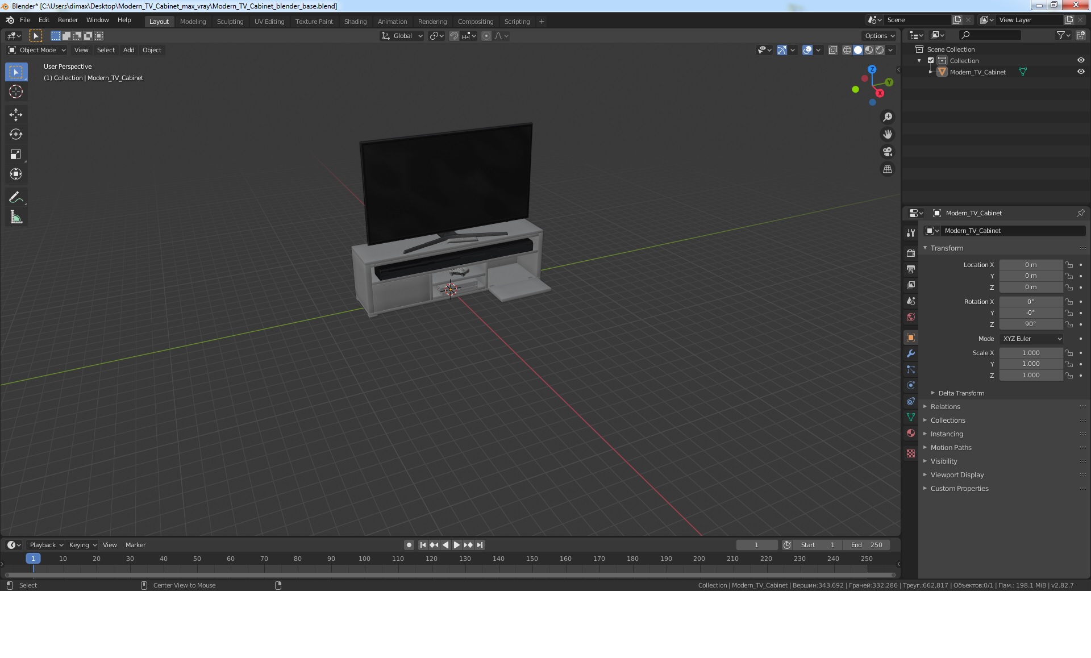
Task: Open the Render menu
Action: (68, 20)
